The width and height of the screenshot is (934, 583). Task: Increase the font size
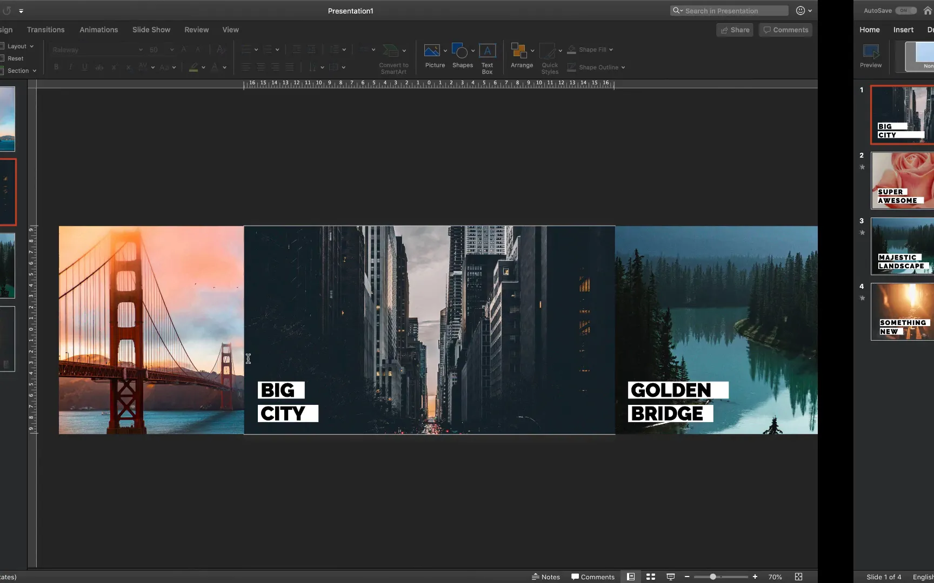184,50
